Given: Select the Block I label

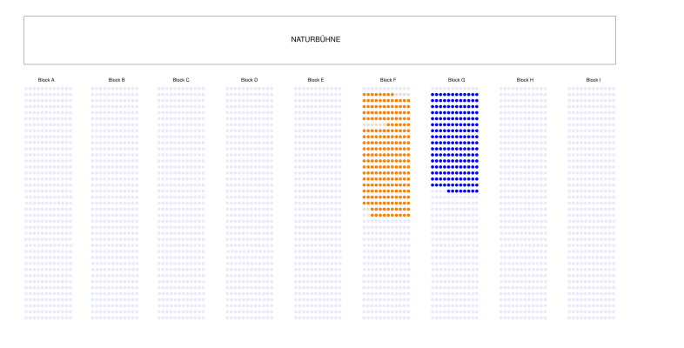Looking at the screenshot, I should (x=593, y=80).
